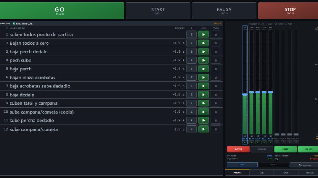
Task: Pause cue 3 baja perch dedalo
Action: click(215, 52)
